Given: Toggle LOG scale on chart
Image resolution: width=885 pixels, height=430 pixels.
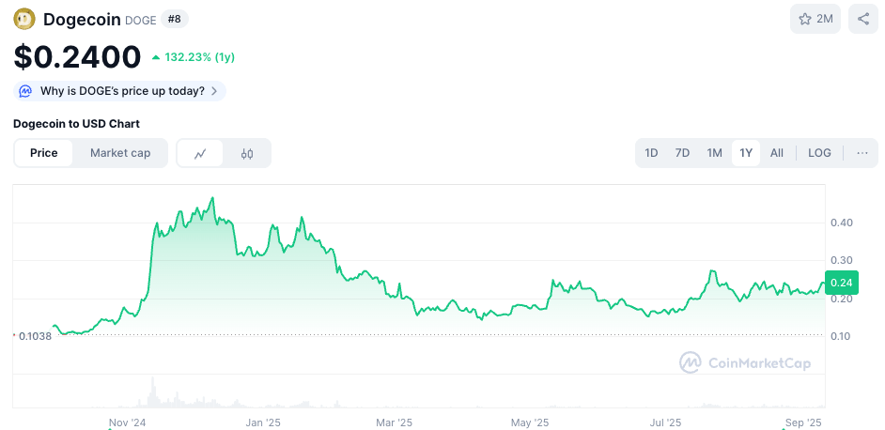Looking at the screenshot, I should 819,153.
